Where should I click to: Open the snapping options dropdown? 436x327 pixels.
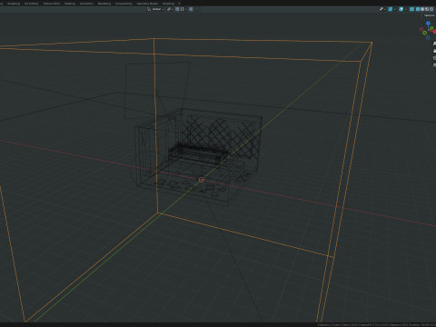183,9
